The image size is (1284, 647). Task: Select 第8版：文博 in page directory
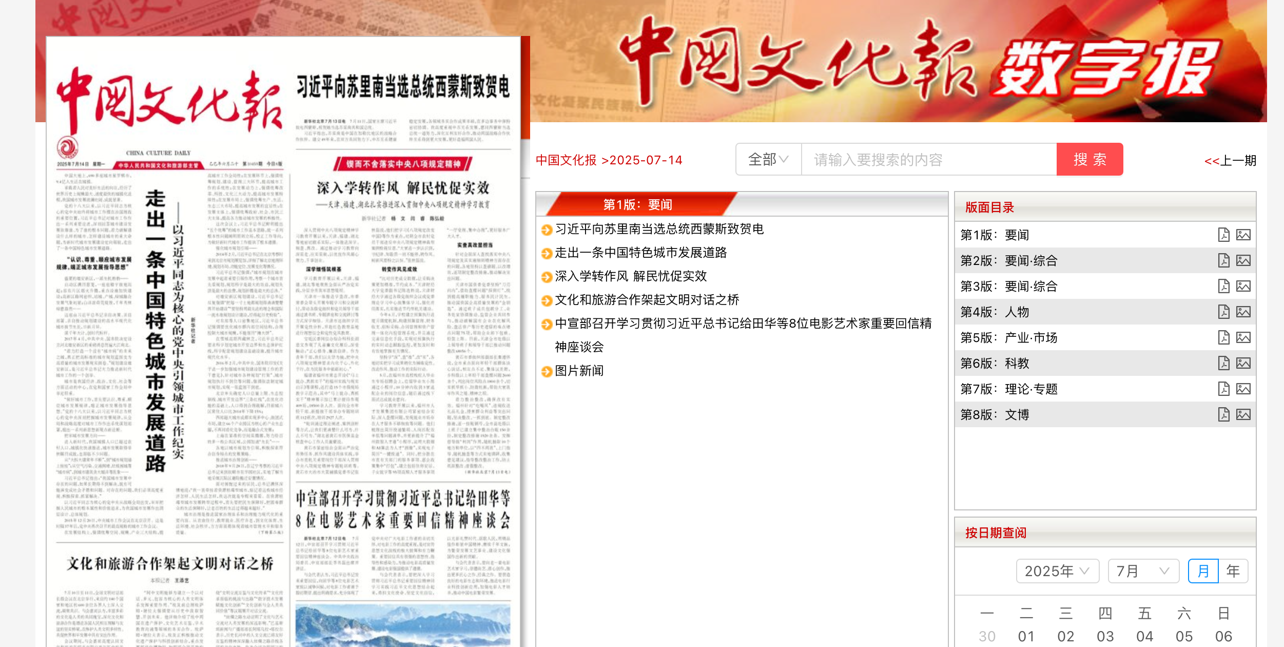coord(995,414)
